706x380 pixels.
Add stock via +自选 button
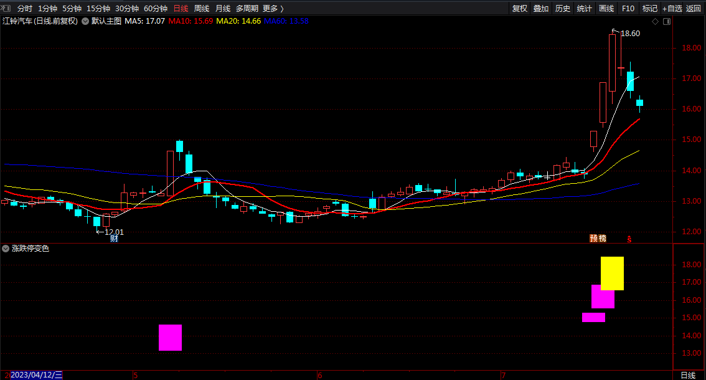[x=672, y=9]
